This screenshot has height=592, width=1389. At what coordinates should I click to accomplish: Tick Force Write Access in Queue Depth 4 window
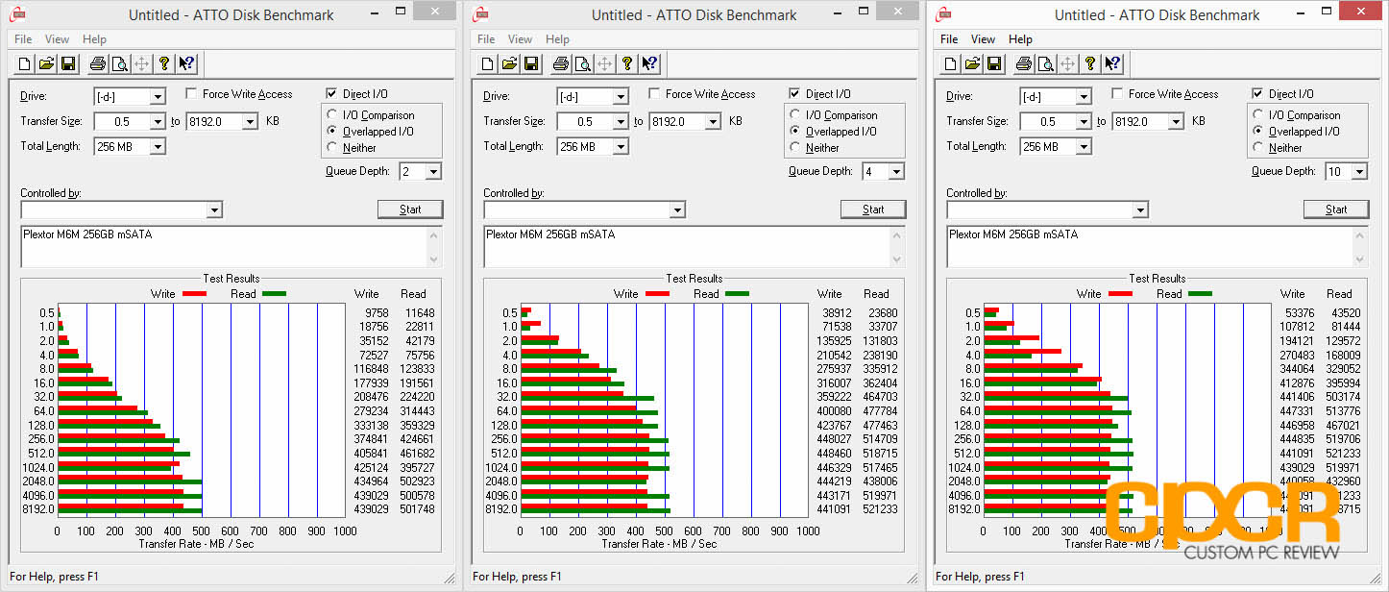655,94
